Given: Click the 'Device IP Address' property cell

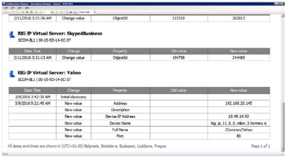Looking at the screenshot, I should coord(120,116).
